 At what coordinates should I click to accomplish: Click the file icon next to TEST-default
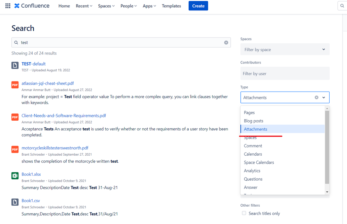click(x=15, y=66)
